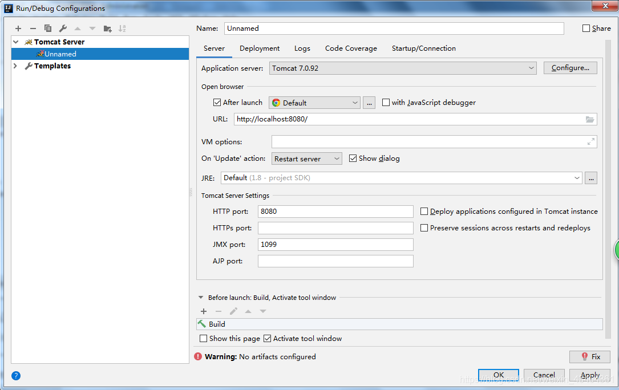Image resolution: width=619 pixels, height=390 pixels.
Task: Toggle the After launch checkbox
Action: click(x=217, y=103)
